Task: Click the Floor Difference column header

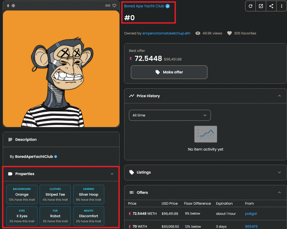Action: pos(197,203)
